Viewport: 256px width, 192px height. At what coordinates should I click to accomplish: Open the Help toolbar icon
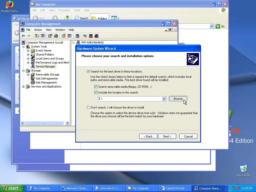click(x=64, y=36)
